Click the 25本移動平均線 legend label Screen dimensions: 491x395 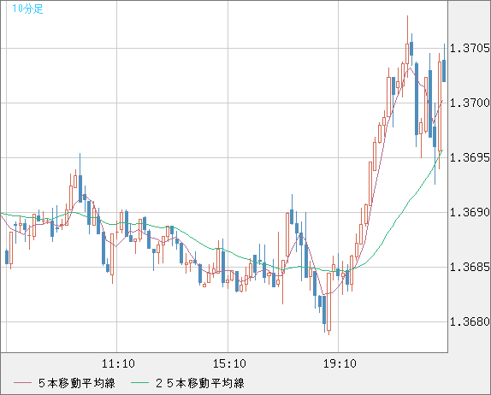(200, 383)
